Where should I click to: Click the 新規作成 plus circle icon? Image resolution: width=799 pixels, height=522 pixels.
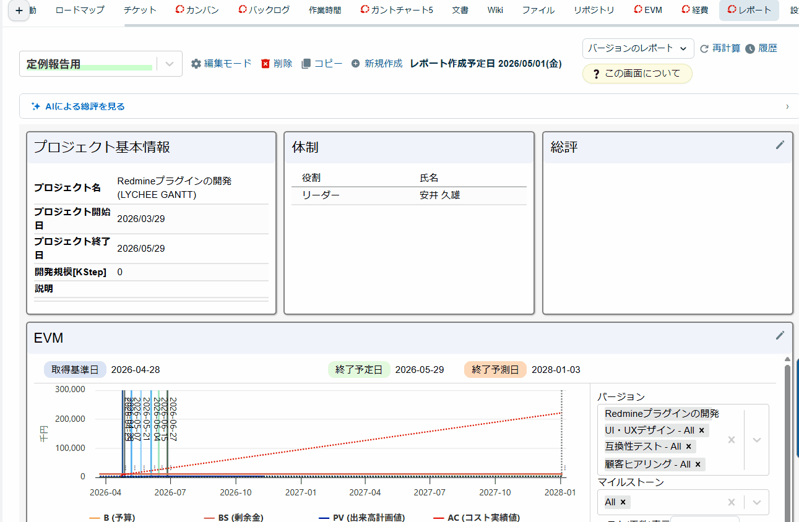[355, 64]
